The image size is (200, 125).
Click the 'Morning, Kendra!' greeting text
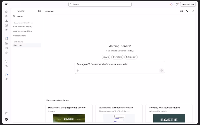tap(120, 46)
